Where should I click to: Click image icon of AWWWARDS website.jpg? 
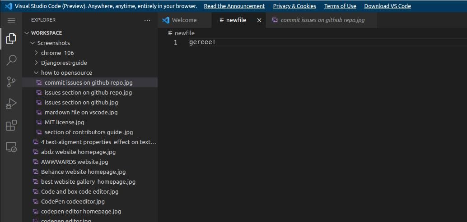pyautogui.click(x=35, y=162)
